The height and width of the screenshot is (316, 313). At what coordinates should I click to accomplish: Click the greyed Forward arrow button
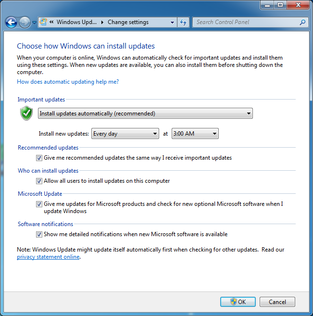(x=25, y=22)
